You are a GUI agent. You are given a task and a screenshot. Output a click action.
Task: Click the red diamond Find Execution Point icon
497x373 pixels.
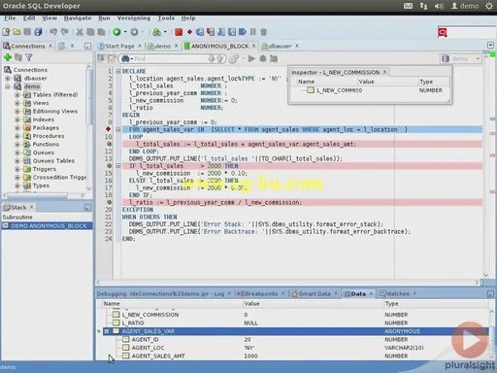tap(189, 32)
